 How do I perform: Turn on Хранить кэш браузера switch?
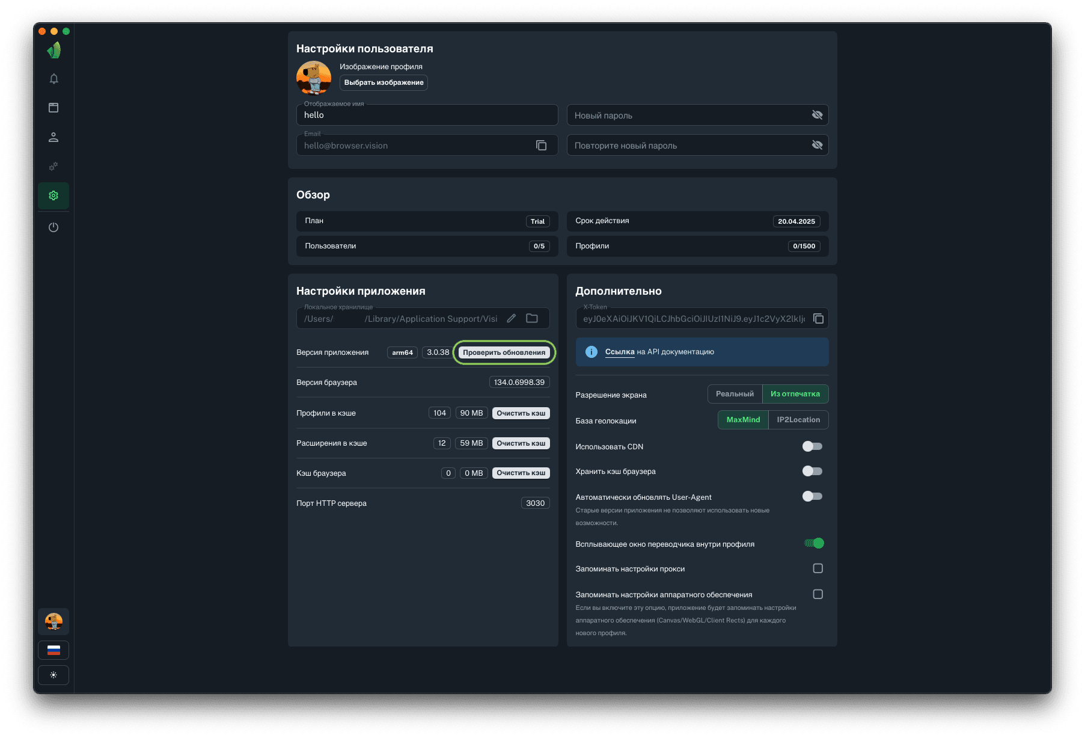point(812,471)
